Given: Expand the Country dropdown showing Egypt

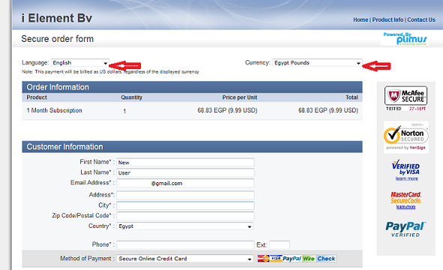Looking at the screenshot, I should point(185,226).
